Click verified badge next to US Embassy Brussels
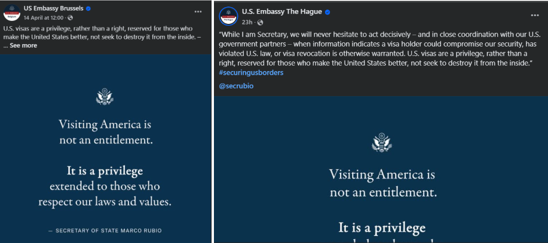548x243 pixels. tap(88, 9)
